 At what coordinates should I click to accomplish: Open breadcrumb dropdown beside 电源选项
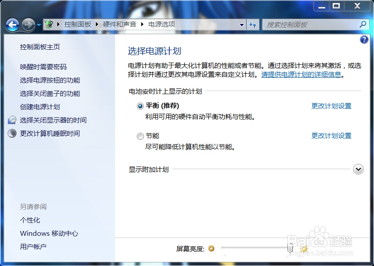(241, 24)
